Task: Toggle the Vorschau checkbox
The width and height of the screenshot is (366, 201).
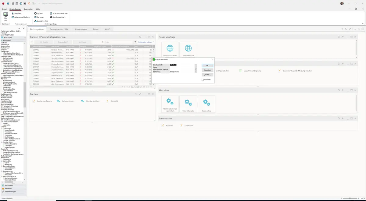Action: pos(203,80)
